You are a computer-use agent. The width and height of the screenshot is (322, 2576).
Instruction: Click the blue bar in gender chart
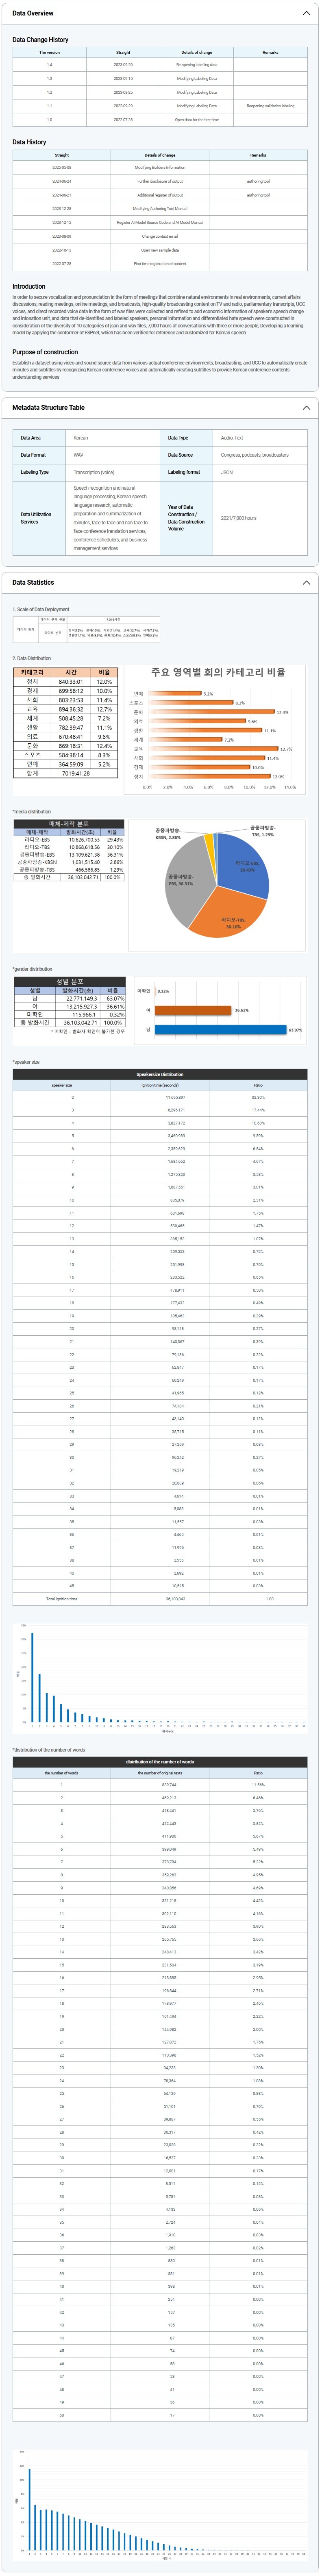click(219, 1029)
